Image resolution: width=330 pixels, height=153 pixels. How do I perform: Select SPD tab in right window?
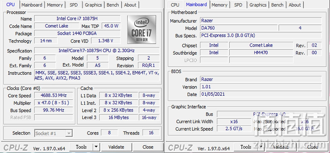pyautogui.click(x=238, y=5)
